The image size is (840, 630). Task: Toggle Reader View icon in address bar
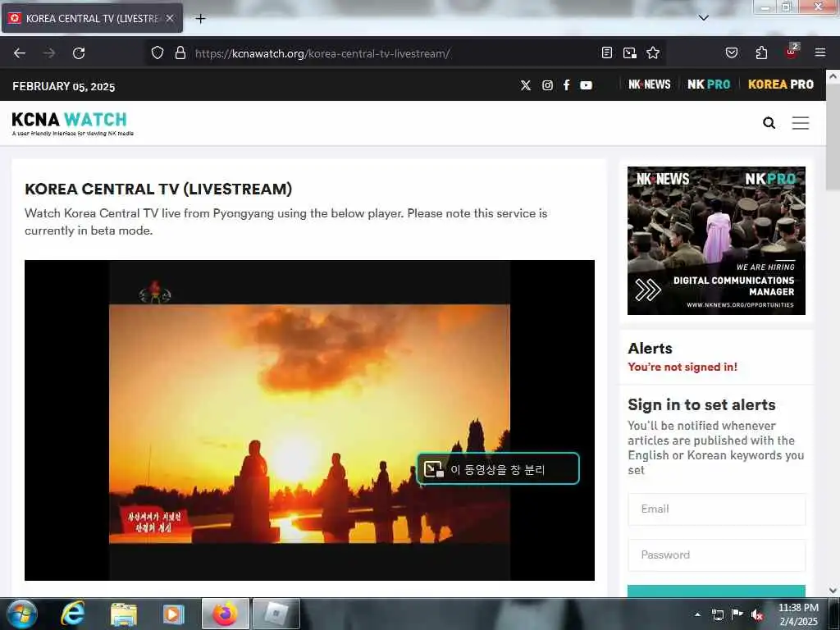tap(607, 53)
